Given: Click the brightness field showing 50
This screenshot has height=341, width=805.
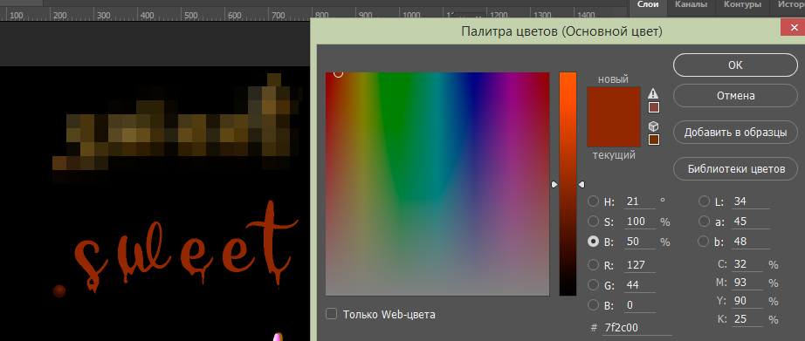Looking at the screenshot, I should pos(640,242).
